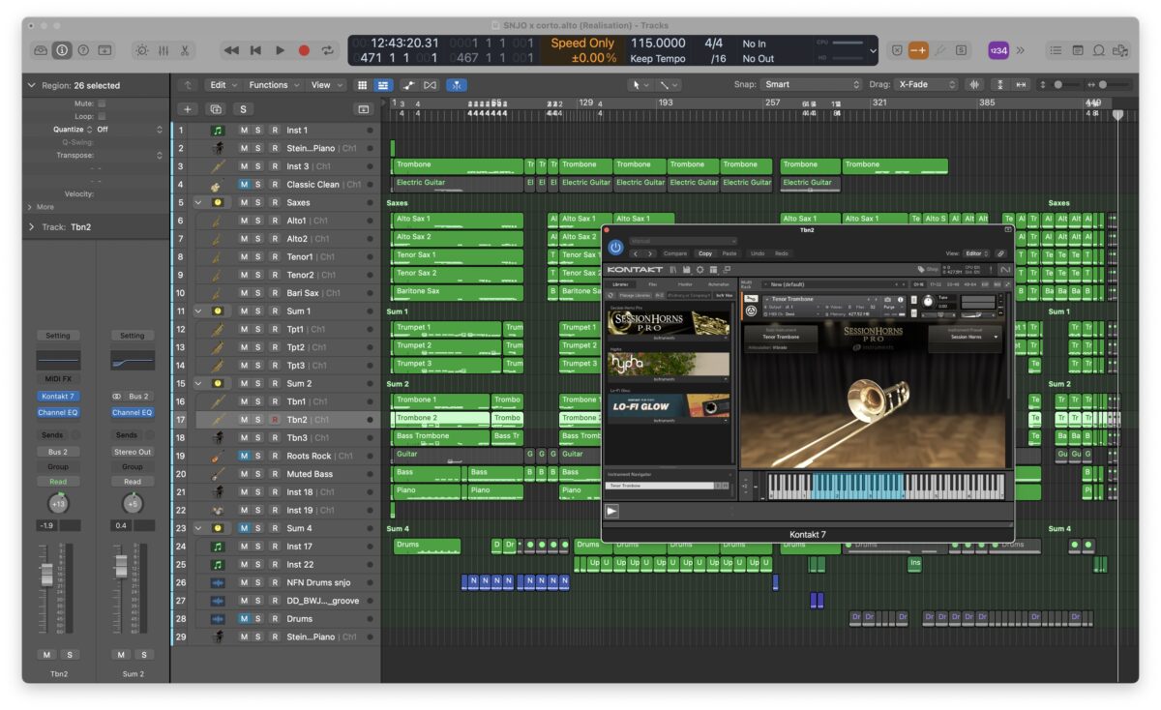This screenshot has height=710, width=1161.
Task: Open the Mixer faders button
Action: click(164, 50)
